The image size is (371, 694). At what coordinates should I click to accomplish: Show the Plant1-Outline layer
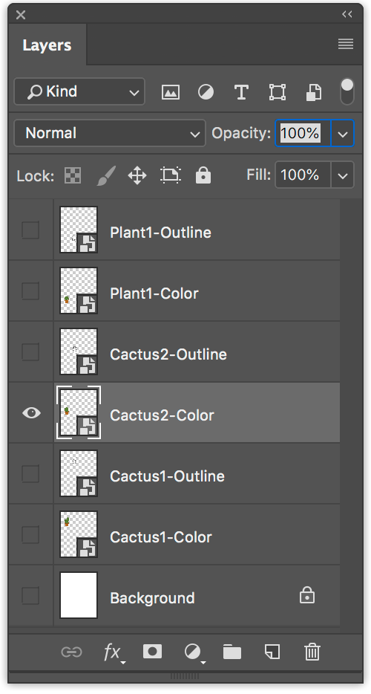30,230
